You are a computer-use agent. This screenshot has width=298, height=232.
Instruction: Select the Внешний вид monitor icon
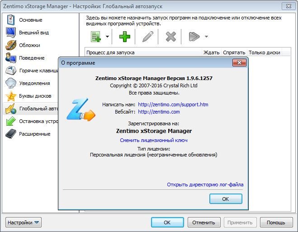coord(11,33)
